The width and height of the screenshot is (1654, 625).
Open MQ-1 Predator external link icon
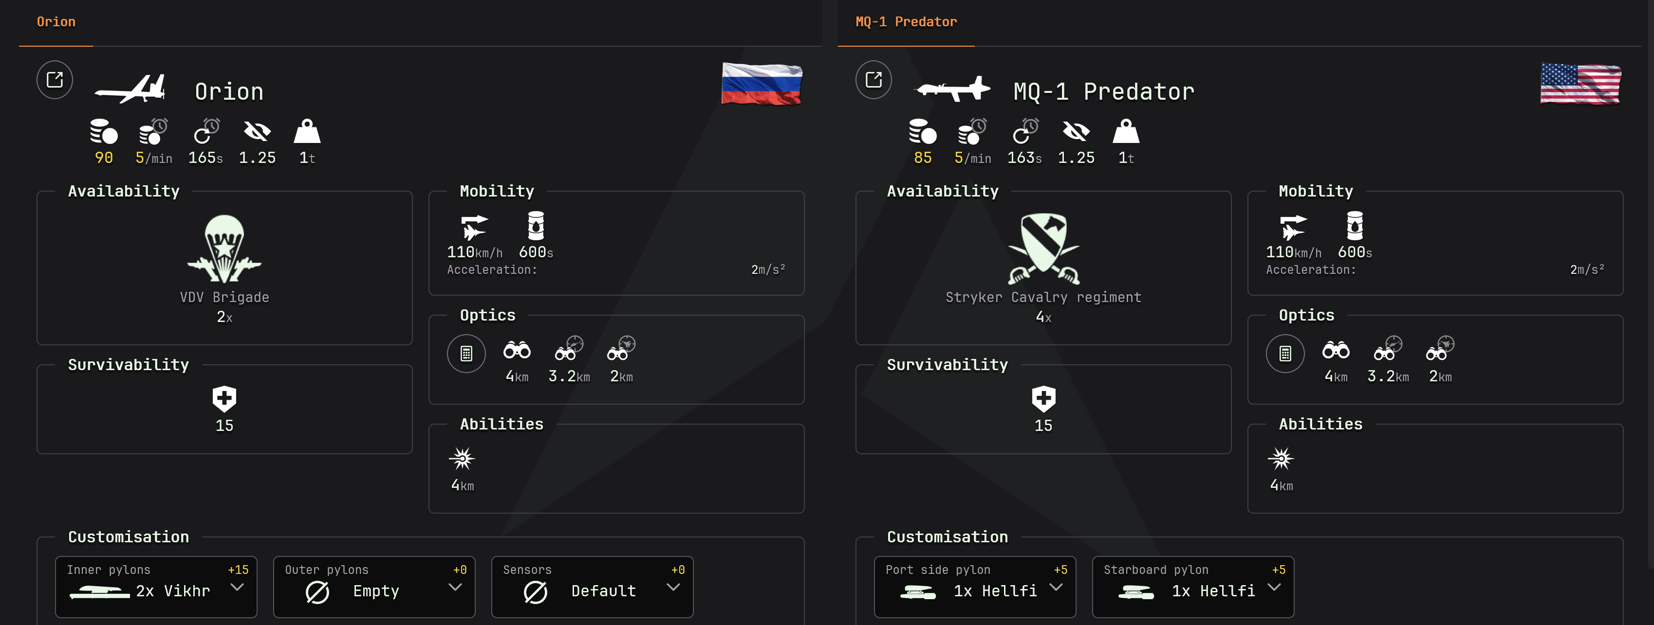[873, 80]
